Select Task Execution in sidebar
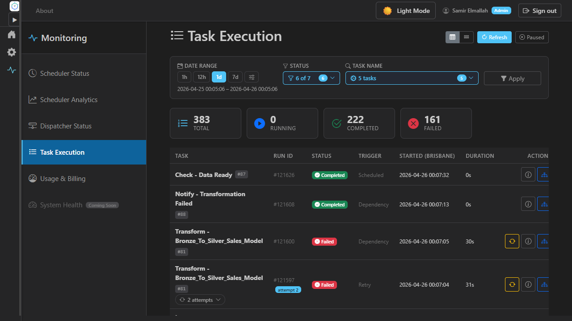This screenshot has height=321, width=572. point(84,152)
